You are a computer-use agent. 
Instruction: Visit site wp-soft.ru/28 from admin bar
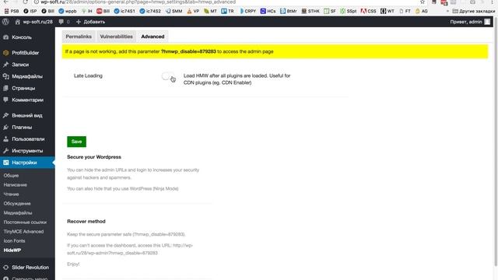click(x=33, y=22)
